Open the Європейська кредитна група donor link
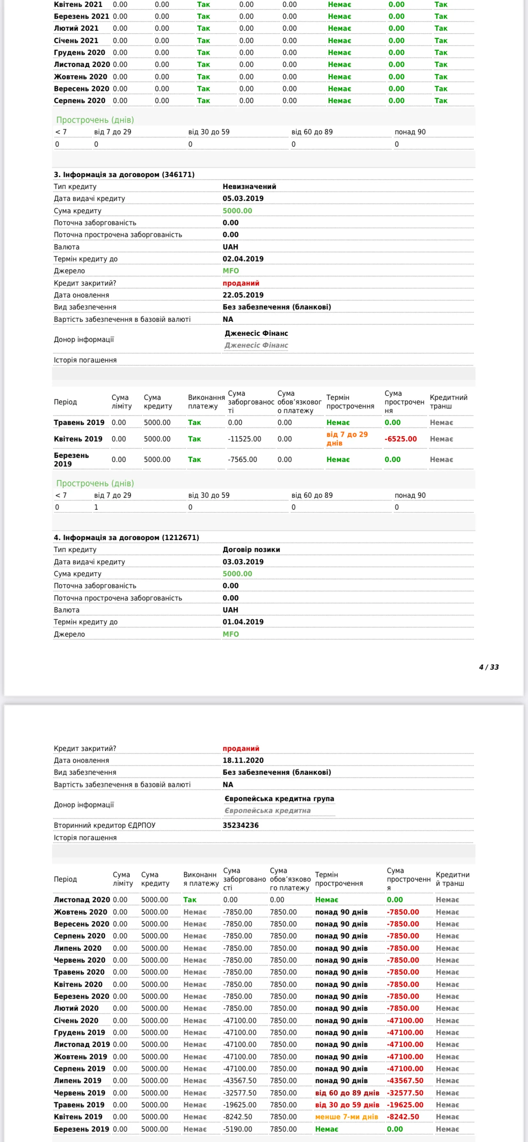The width and height of the screenshot is (528, 1142). click(279, 798)
